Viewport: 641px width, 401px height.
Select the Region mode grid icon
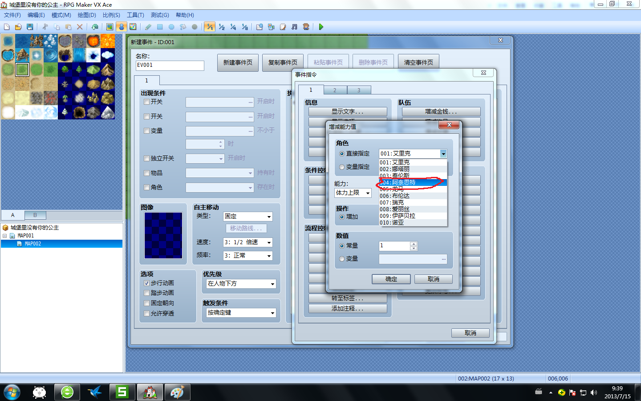pos(133,27)
